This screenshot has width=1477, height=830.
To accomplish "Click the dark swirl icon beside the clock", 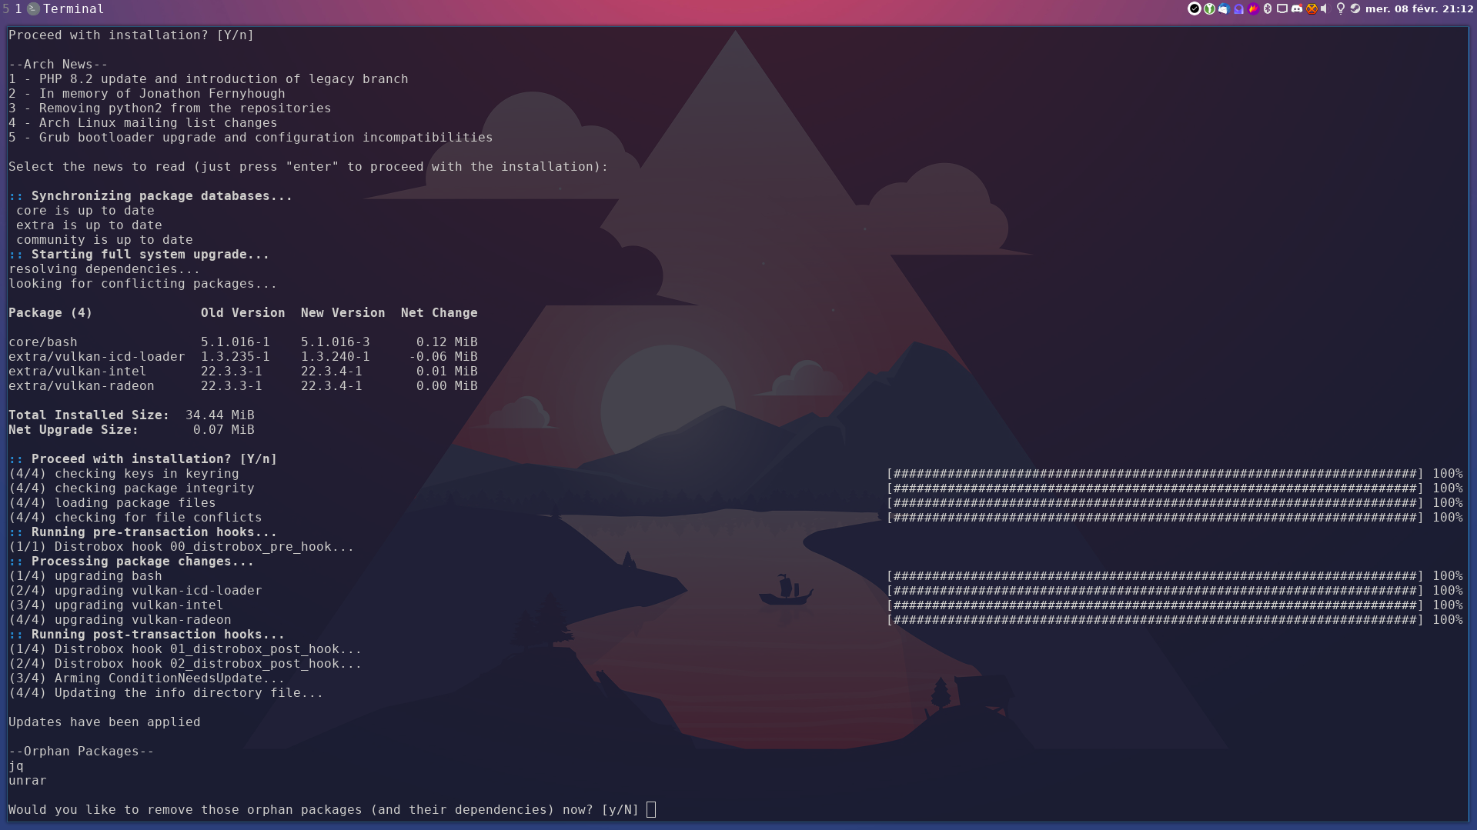I will pyautogui.click(x=1355, y=9).
